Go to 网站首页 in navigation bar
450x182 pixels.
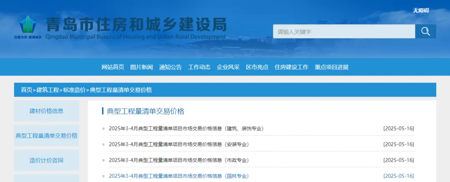(x=112, y=67)
